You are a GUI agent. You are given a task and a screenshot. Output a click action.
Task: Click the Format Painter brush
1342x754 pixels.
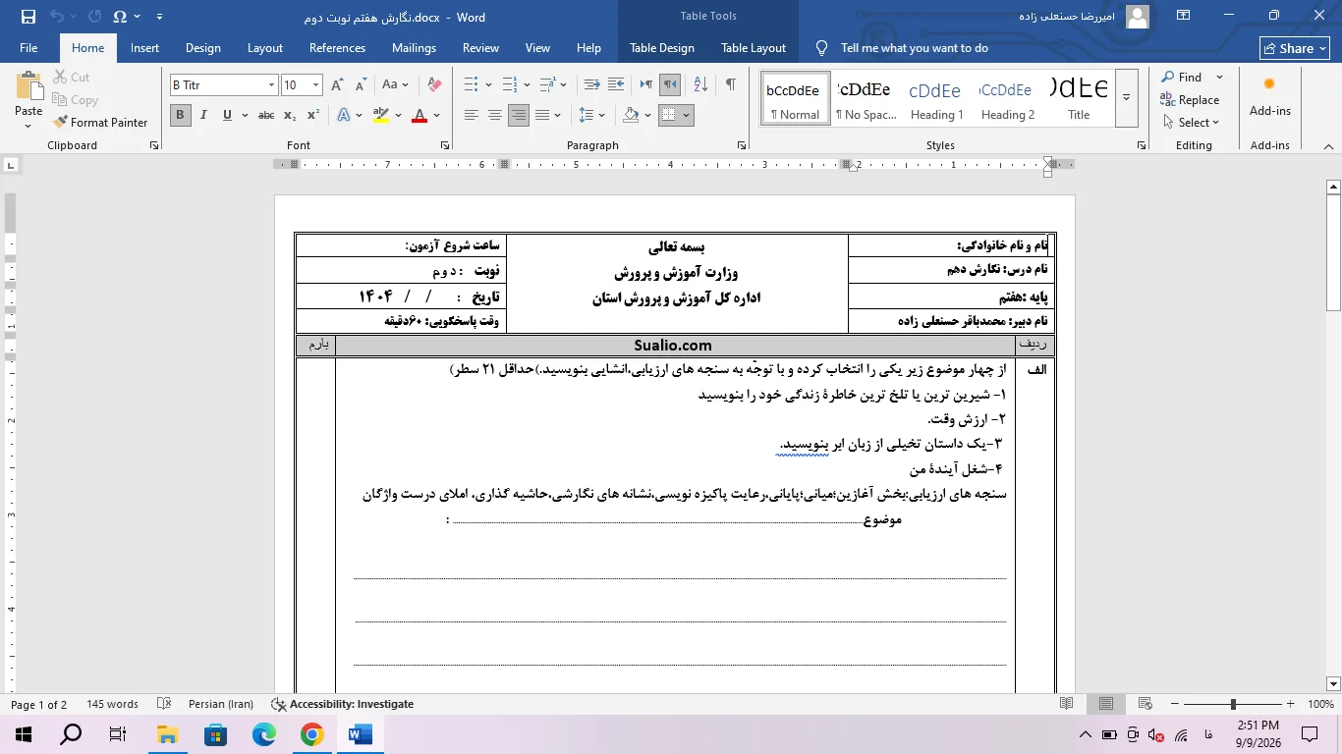pyautogui.click(x=99, y=123)
